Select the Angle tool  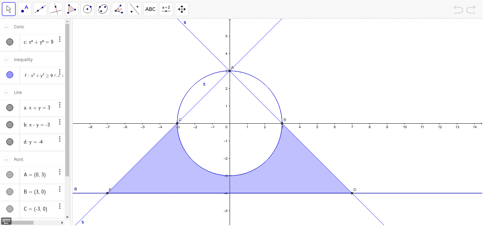tap(119, 9)
